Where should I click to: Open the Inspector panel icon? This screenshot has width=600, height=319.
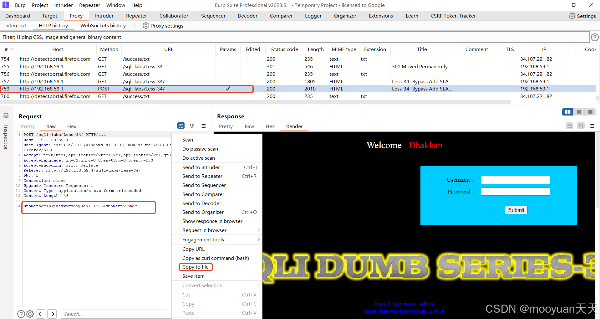(x=6, y=116)
